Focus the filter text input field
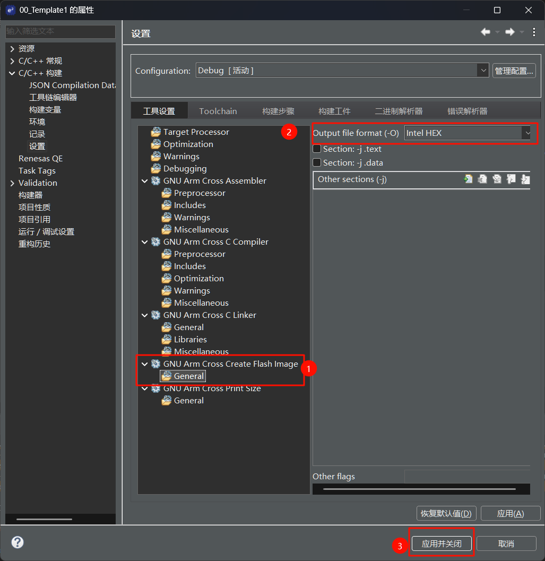 coord(60,31)
